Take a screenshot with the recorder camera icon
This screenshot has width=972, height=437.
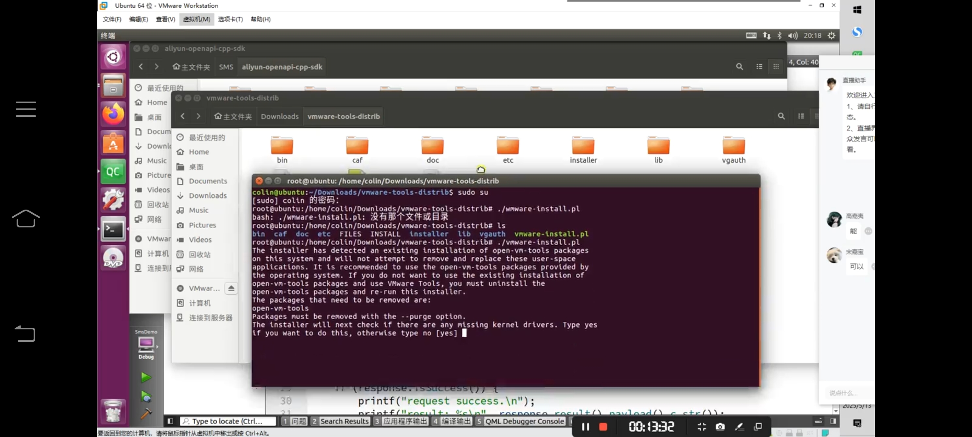720,426
